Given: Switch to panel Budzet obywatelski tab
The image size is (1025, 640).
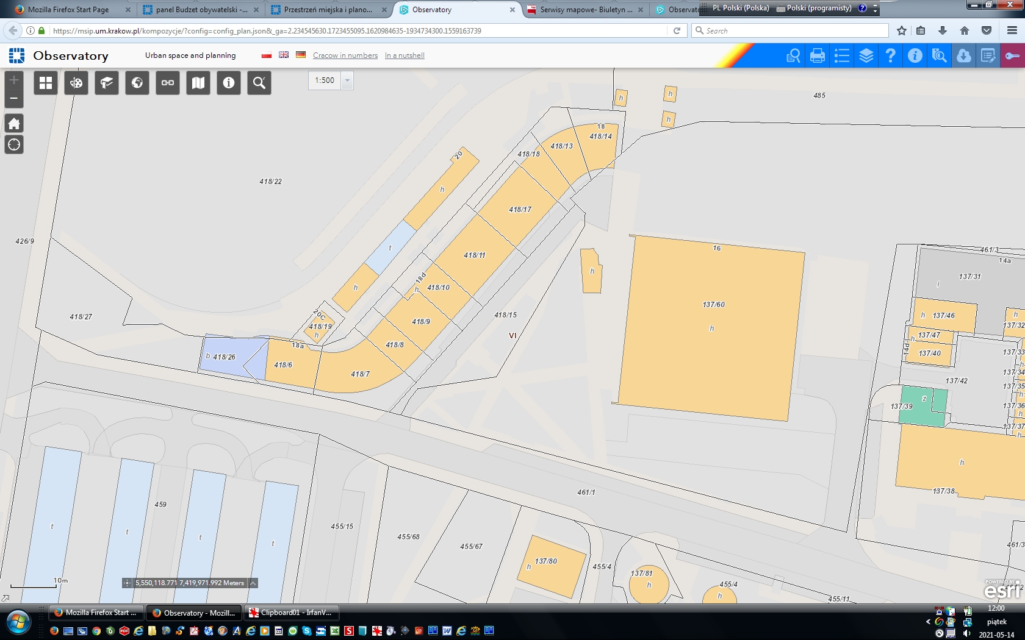Looking at the screenshot, I should [201, 10].
